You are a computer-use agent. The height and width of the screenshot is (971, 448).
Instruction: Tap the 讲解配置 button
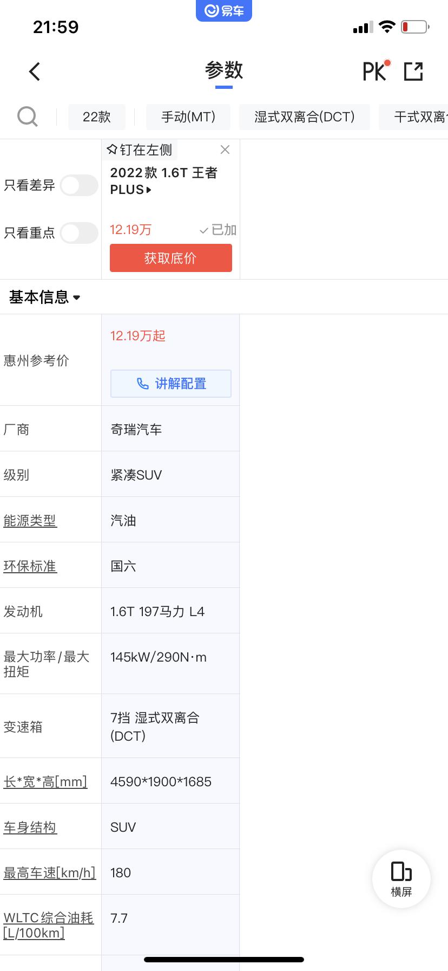pos(171,384)
